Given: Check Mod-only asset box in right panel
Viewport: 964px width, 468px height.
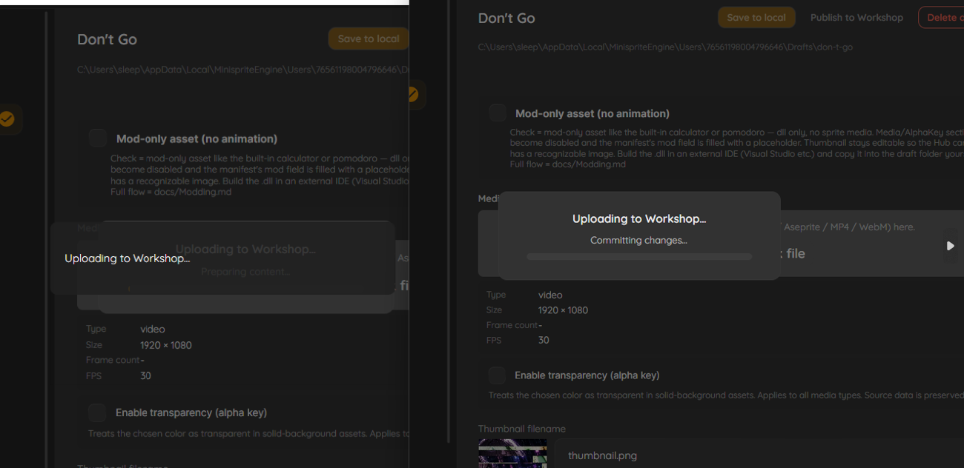Looking at the screenshot, I should click(x=498, y=113).
